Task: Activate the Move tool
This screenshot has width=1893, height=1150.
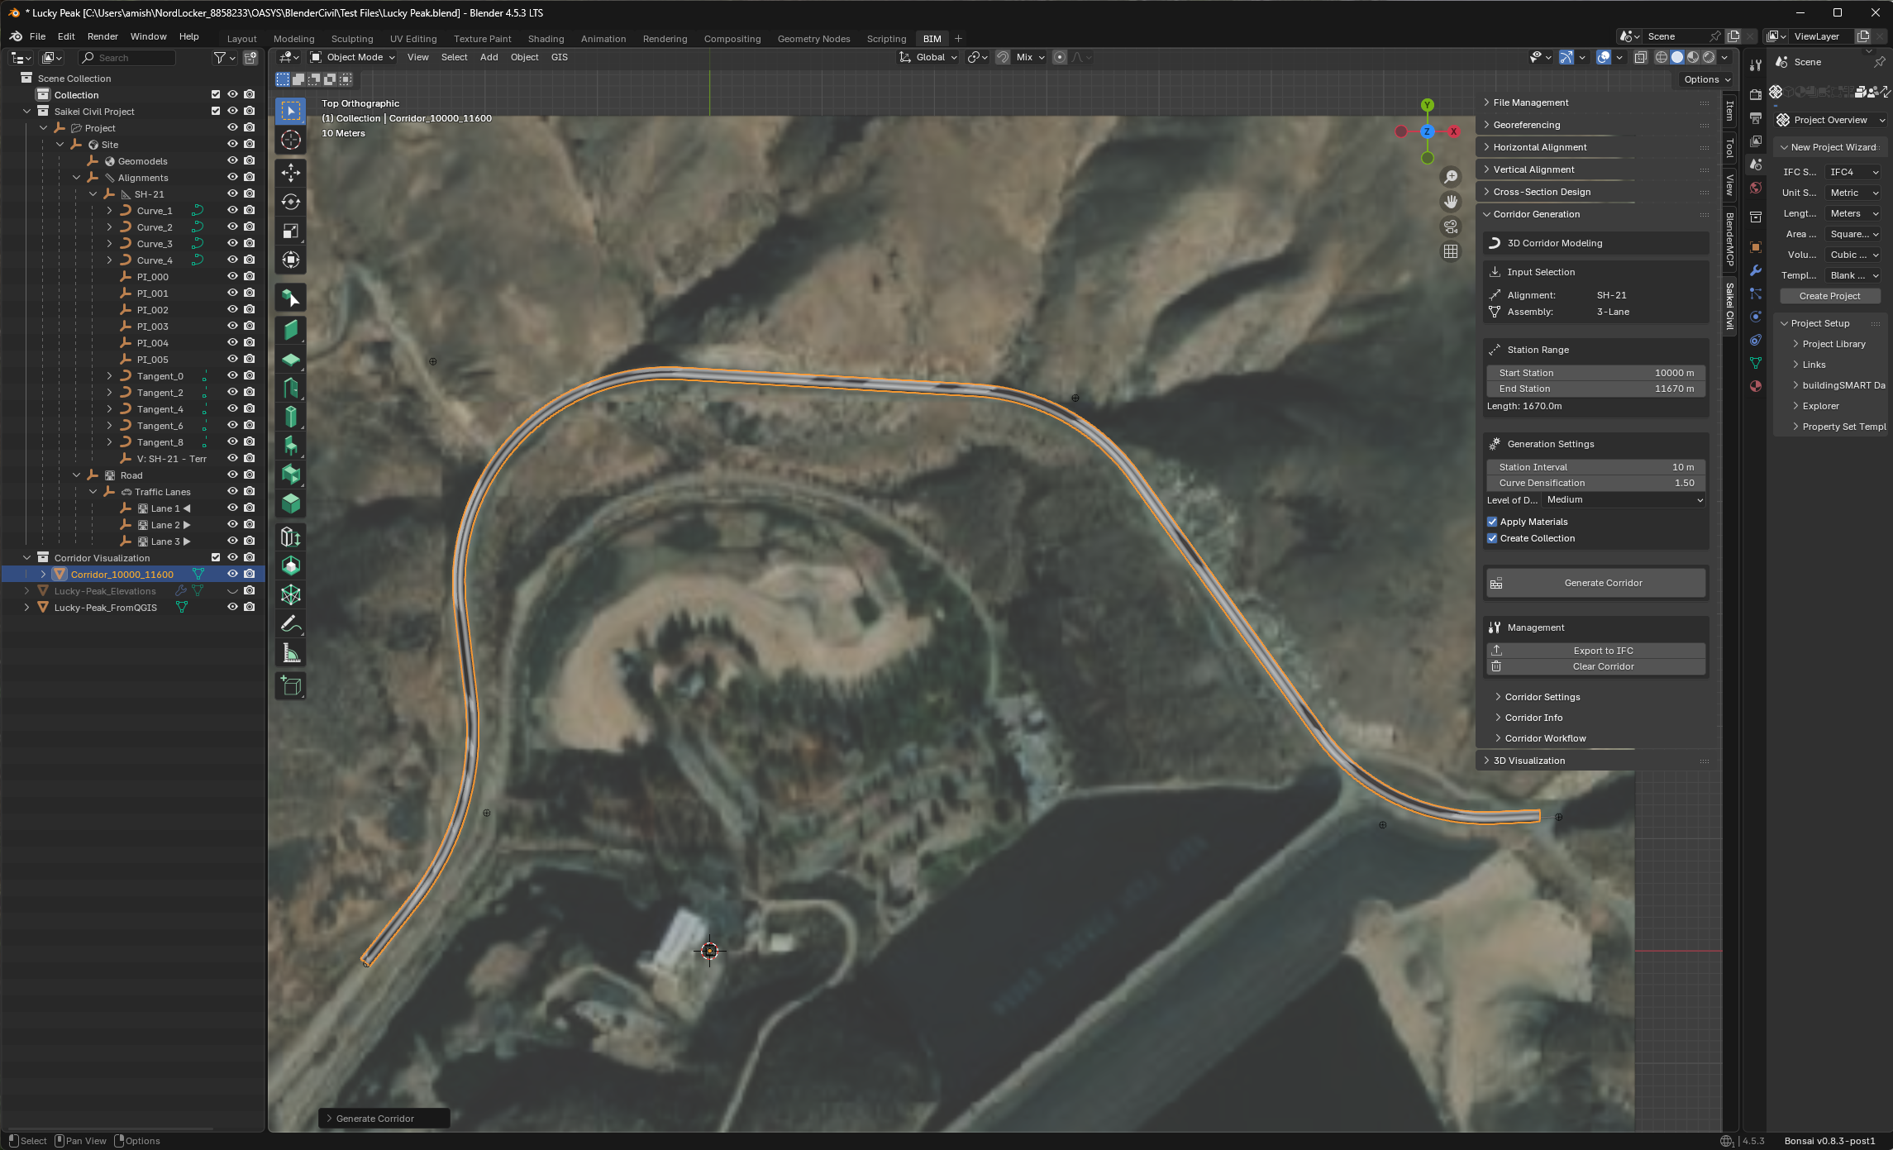Action: pos(290,173)
